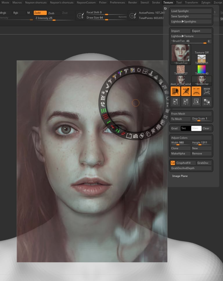Click the Flip H texture icon
This screenshot has width=223, height=281.
175,102
